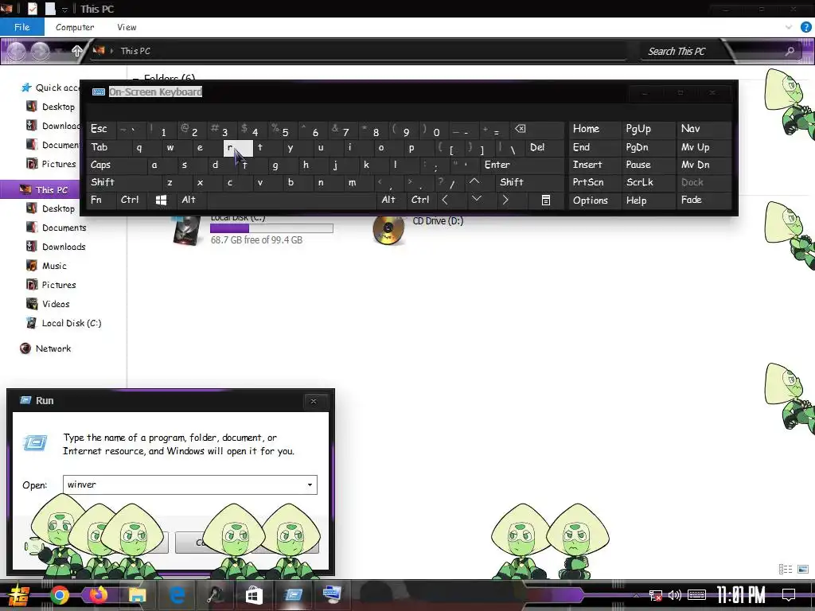815x611 pixels.
Task: Click the taskbar clock showing 11:01 PM
Action: (x=741, y=595)
